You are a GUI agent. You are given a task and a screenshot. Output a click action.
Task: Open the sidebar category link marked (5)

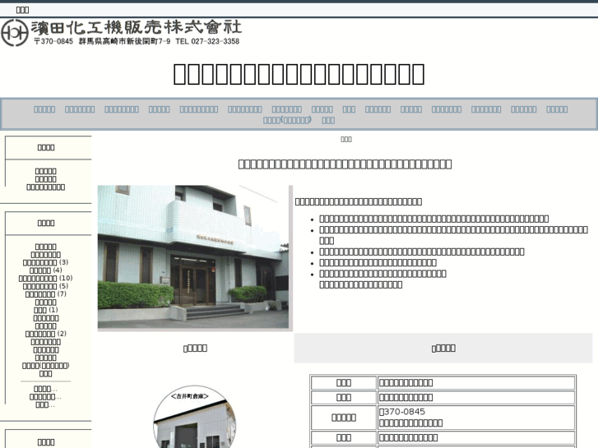tap(40, 286)
